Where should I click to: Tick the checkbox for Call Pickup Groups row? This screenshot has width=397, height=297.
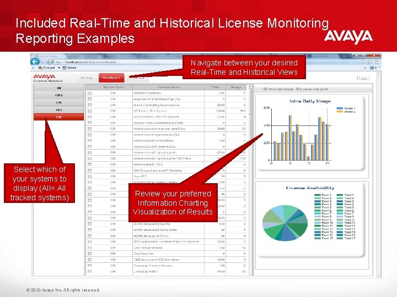(90, 248)
